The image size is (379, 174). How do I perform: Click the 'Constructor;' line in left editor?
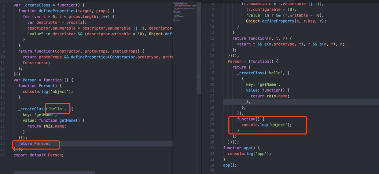click(x=36, y=63)
